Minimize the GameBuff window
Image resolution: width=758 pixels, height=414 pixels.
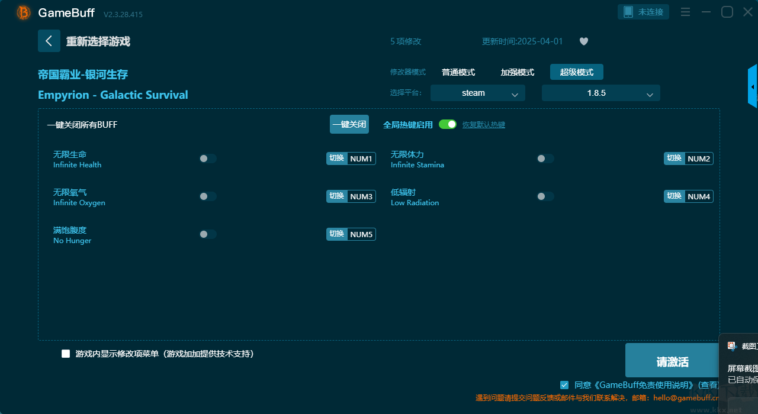(706, 12)
